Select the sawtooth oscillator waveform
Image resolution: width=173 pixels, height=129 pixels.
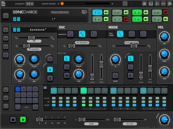(93, 34)
